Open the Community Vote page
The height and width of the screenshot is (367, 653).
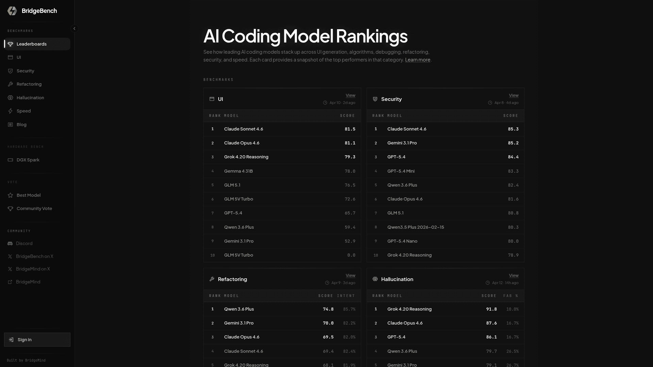tap(34, 209)
